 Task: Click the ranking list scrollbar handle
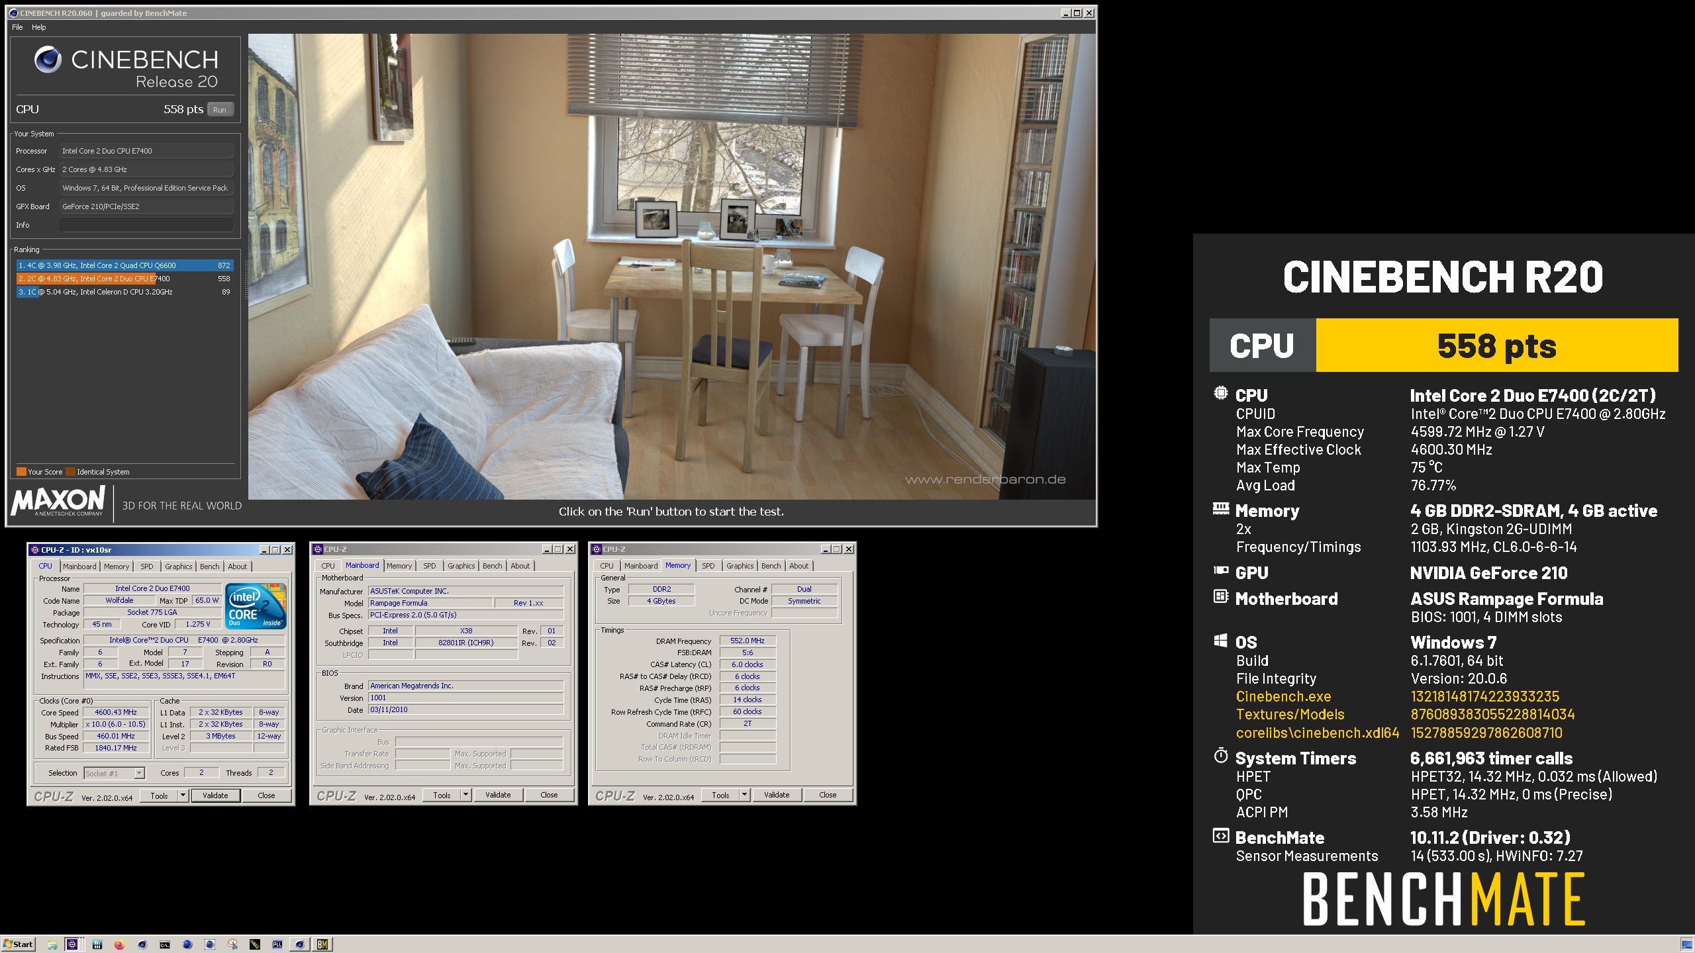point(246,279)
